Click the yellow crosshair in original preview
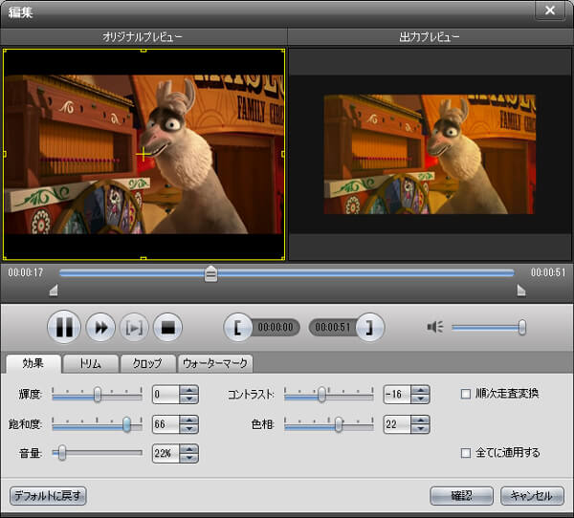The width and height of the screenshot is (574, 518). point(143,154)
